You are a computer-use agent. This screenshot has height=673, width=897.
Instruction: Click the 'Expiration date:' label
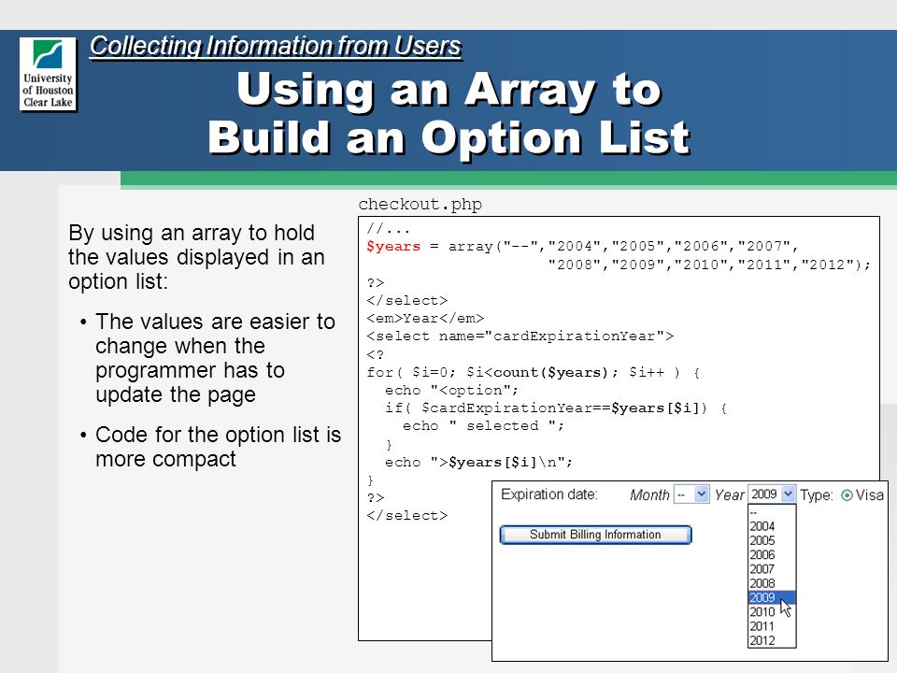[x=549, y=494]
